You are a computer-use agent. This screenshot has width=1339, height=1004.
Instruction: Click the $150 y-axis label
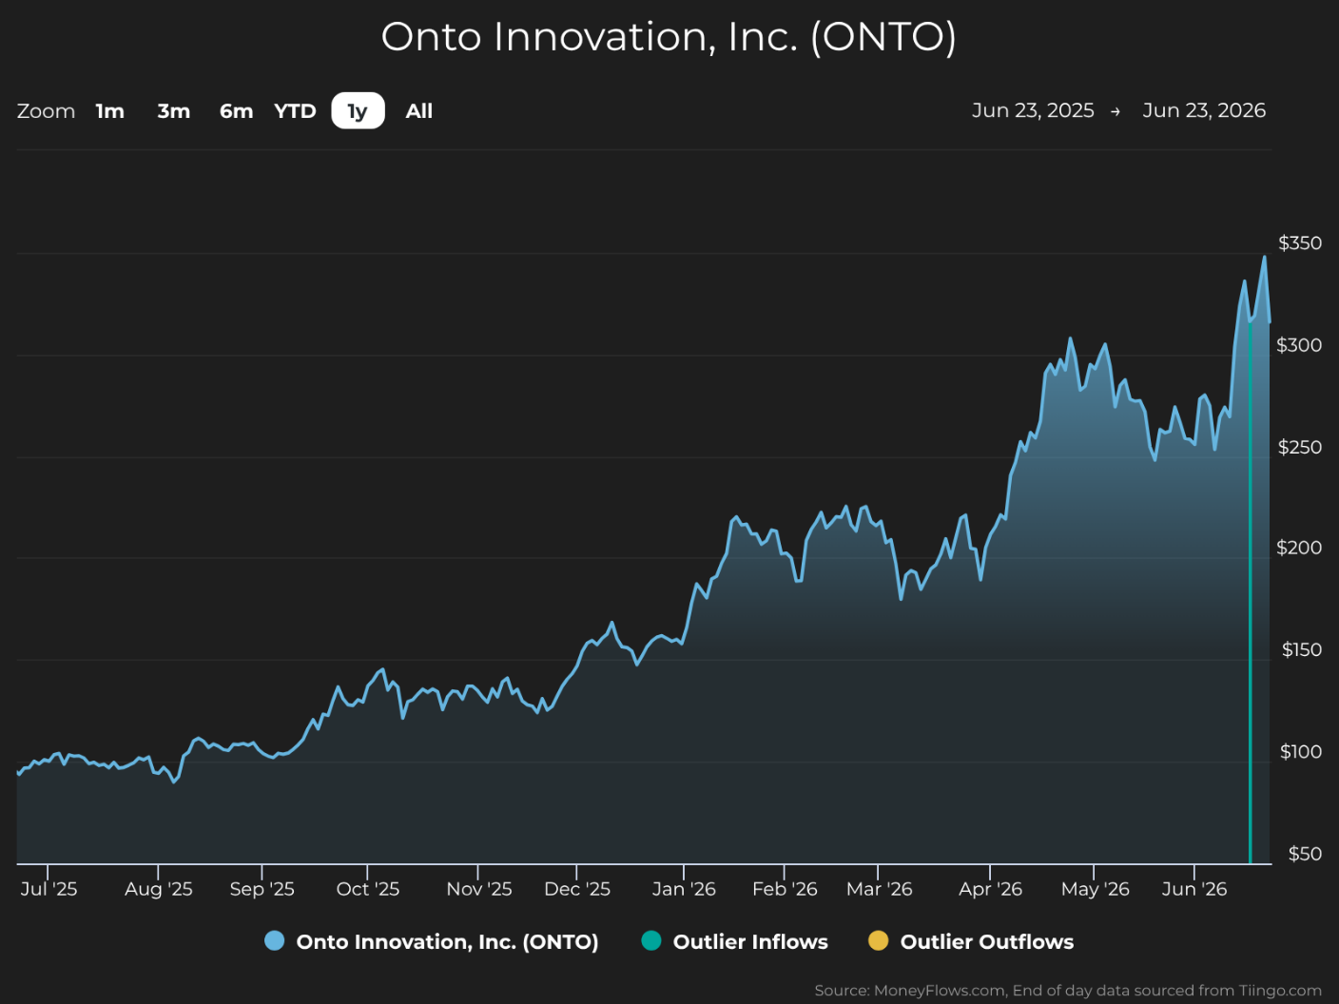(x=1302, y=649)
